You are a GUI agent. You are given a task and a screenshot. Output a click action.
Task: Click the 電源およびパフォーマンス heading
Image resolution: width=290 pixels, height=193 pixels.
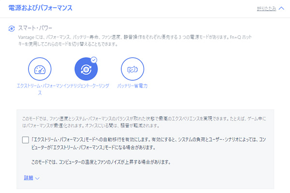(x=40, y=8)
